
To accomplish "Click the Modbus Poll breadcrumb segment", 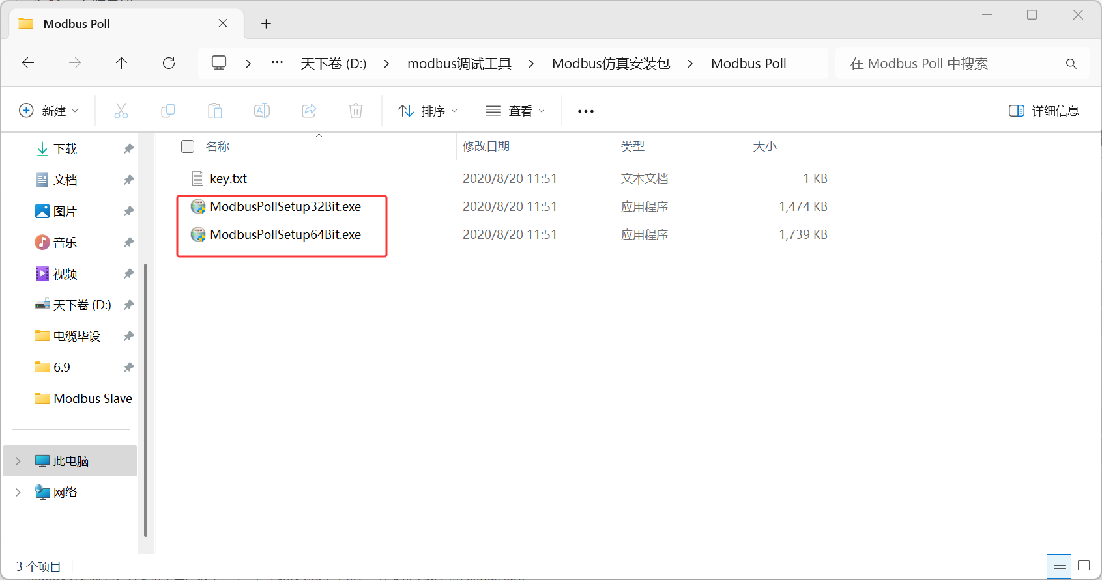I will click(x=749, y=64).
